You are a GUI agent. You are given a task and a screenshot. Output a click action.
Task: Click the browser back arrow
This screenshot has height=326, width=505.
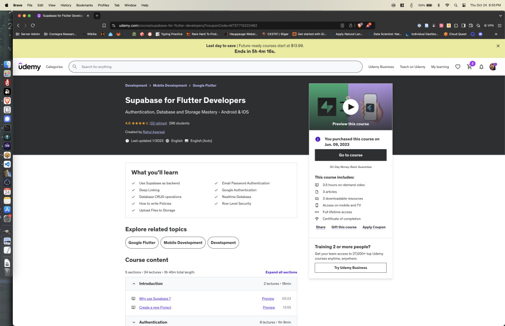tap(18, 26)
